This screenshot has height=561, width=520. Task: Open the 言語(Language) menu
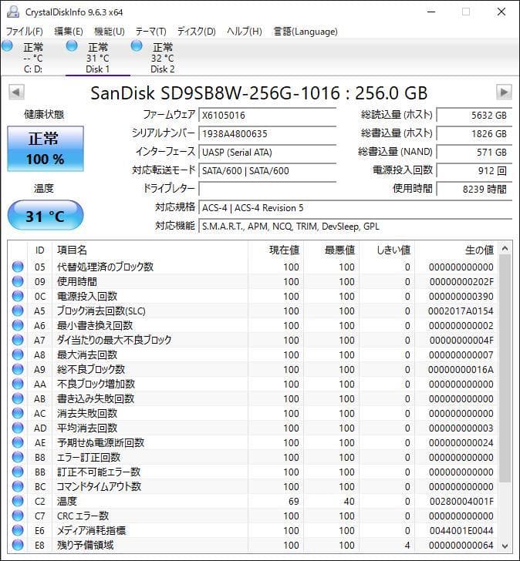pyautogui.click(x=306, y=32)
